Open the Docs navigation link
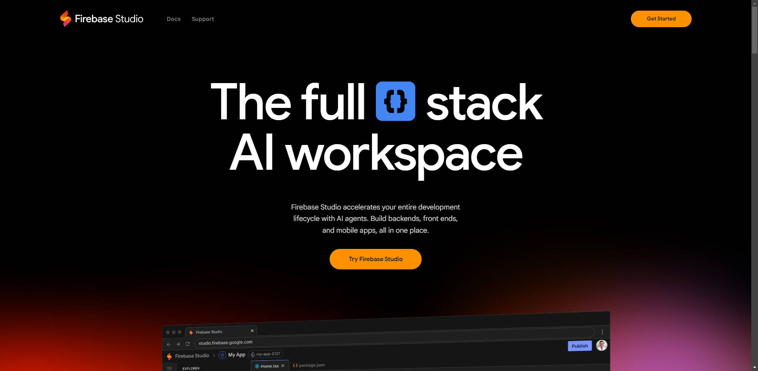 point(174,19)
